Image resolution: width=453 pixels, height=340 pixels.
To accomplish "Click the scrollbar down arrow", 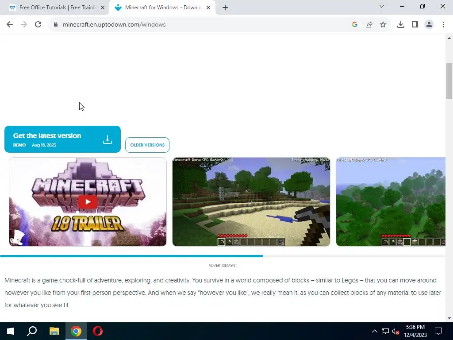I will pyautogui.click(x=449, y=318).
